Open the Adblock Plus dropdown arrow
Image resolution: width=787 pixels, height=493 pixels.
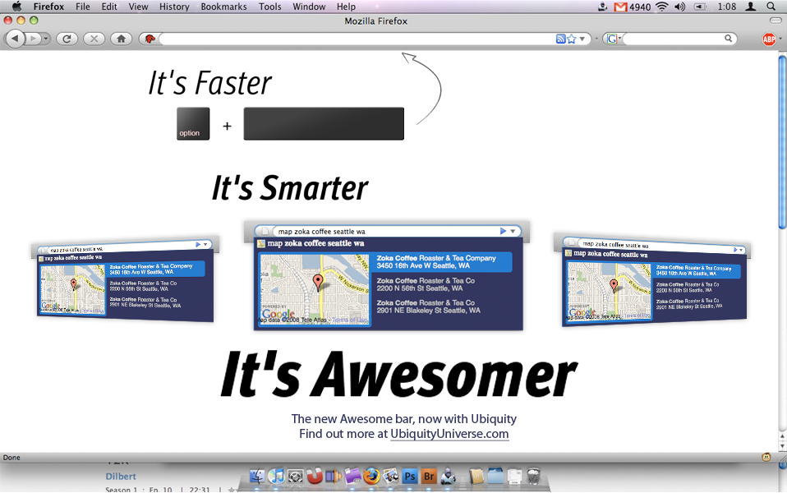click(x=780, y=39)
